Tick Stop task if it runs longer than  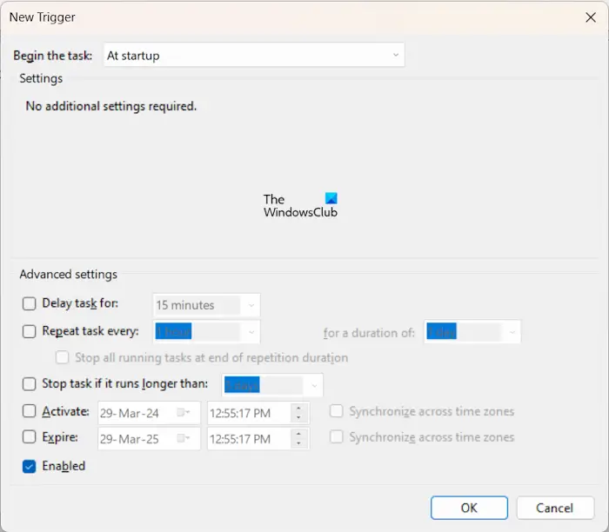click(x=29, y=383)
